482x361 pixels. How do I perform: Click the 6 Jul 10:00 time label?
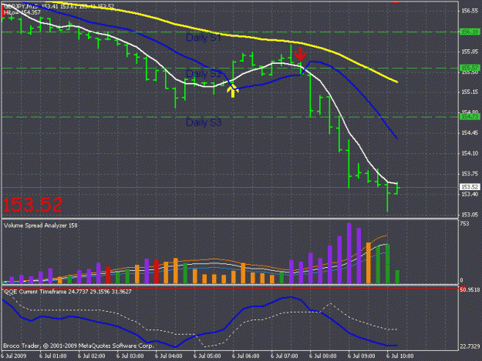pos(399,356)
